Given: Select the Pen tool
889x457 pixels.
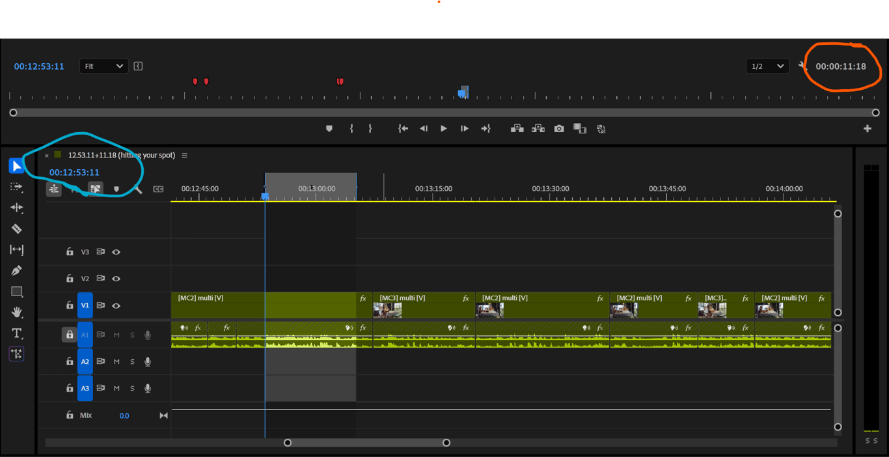Looking at the screenshot, I should [x=16, y=270].
